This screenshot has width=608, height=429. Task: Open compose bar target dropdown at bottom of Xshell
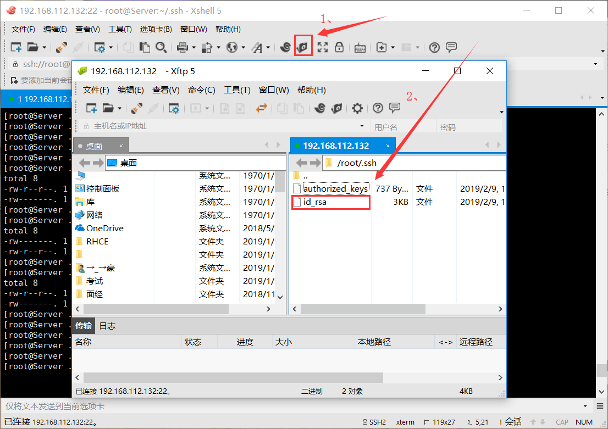(585, 406)
